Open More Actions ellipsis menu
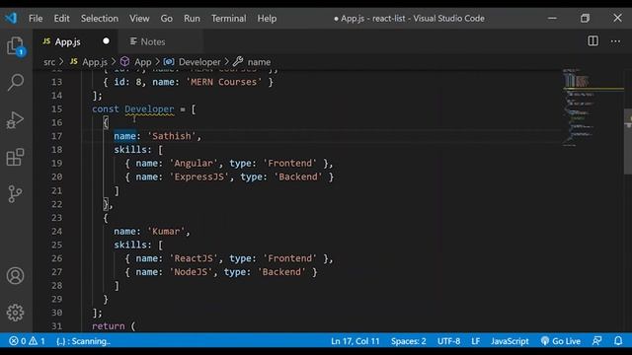This screenshot has height=355, width=632. pyautogui.click(x=615, y=41)
